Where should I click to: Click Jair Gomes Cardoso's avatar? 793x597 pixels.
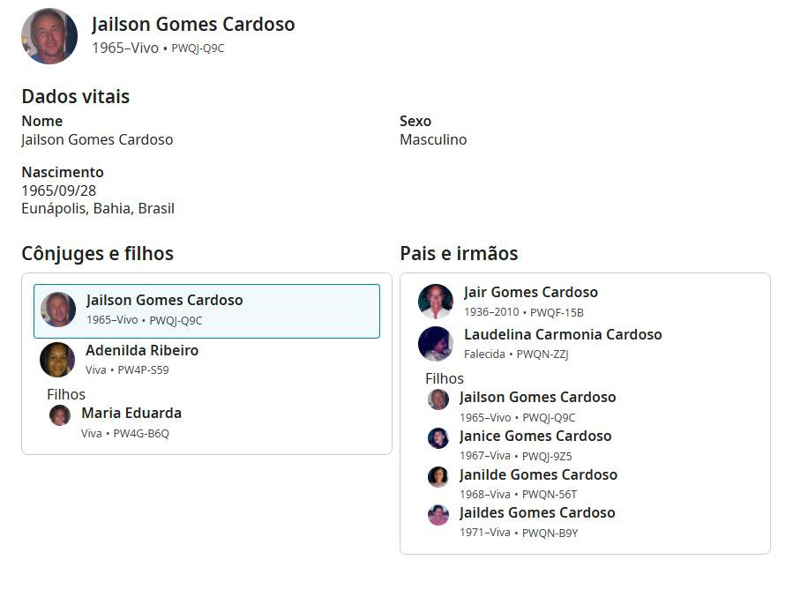[436, 302]
